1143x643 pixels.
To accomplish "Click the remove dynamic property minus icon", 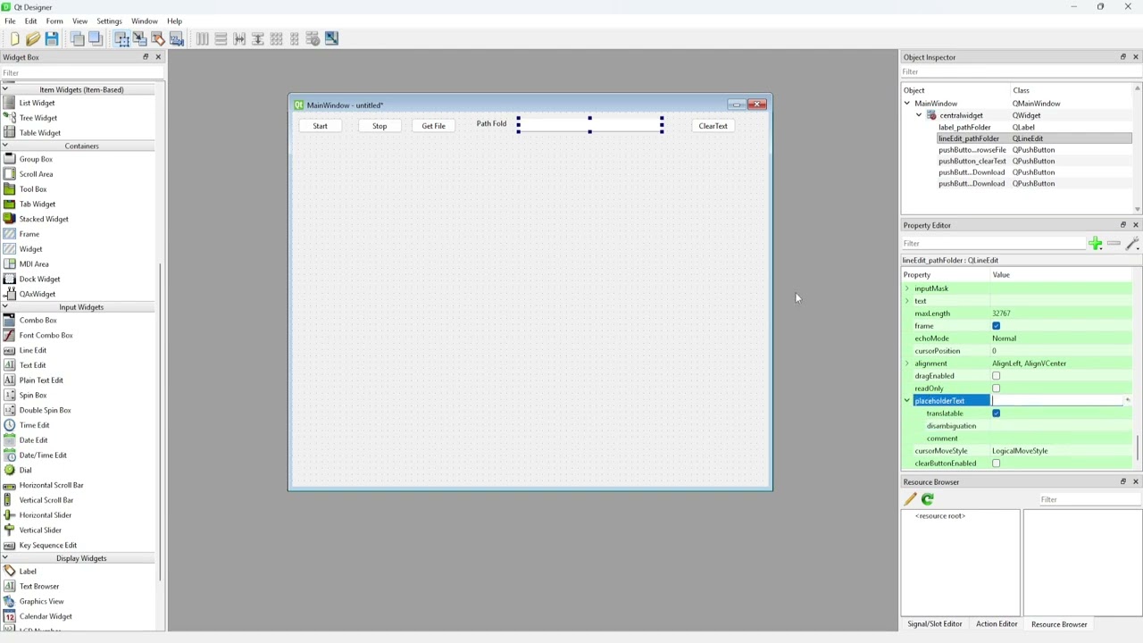I will (1114, 243).
